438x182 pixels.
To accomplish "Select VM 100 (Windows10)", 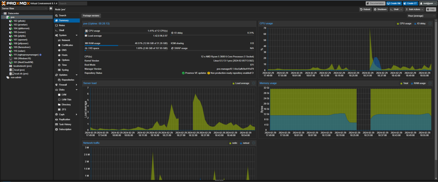I will (22, 58).
